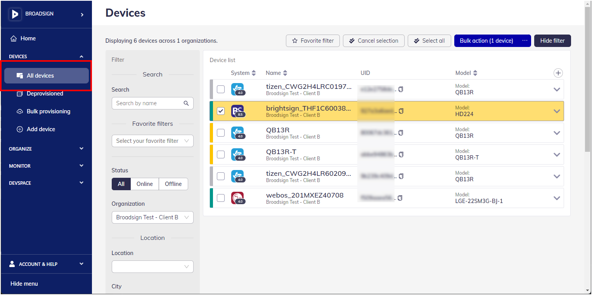The width and height of the screenshot is (592, 295).
Task: Open Select your favorite filter dropdown
Action: point(152,141)
